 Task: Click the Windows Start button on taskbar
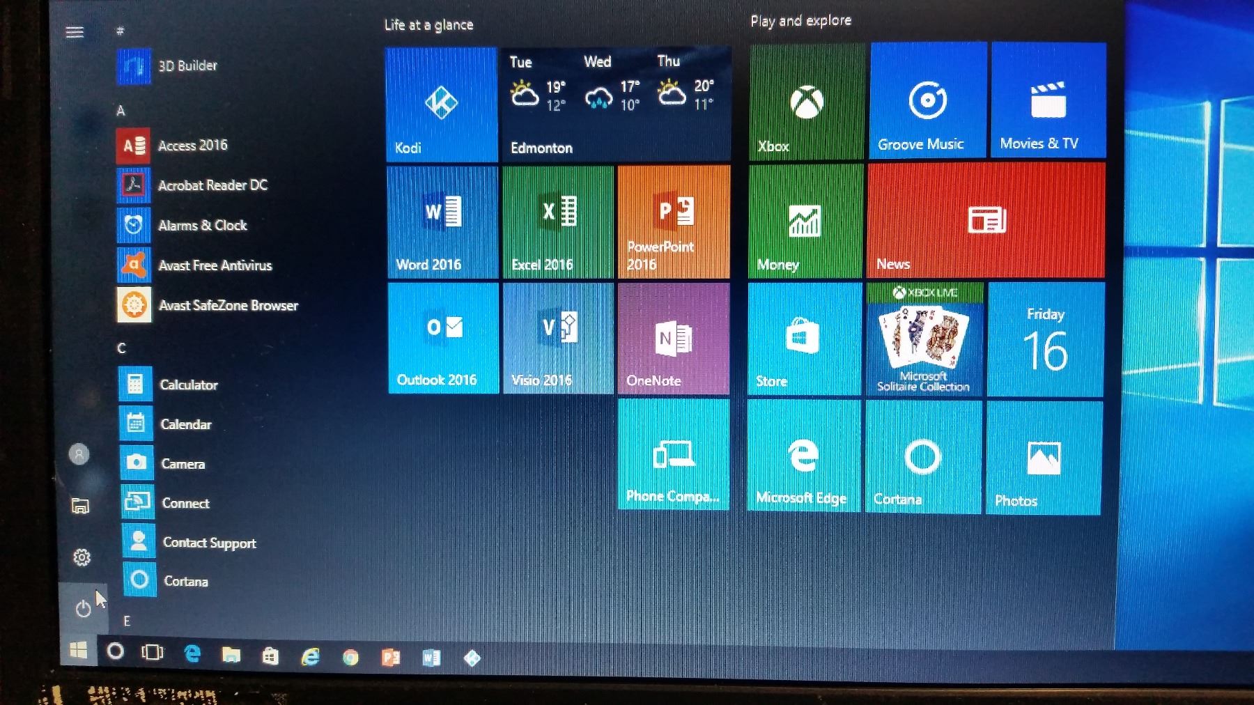click(x=78, y=651)
